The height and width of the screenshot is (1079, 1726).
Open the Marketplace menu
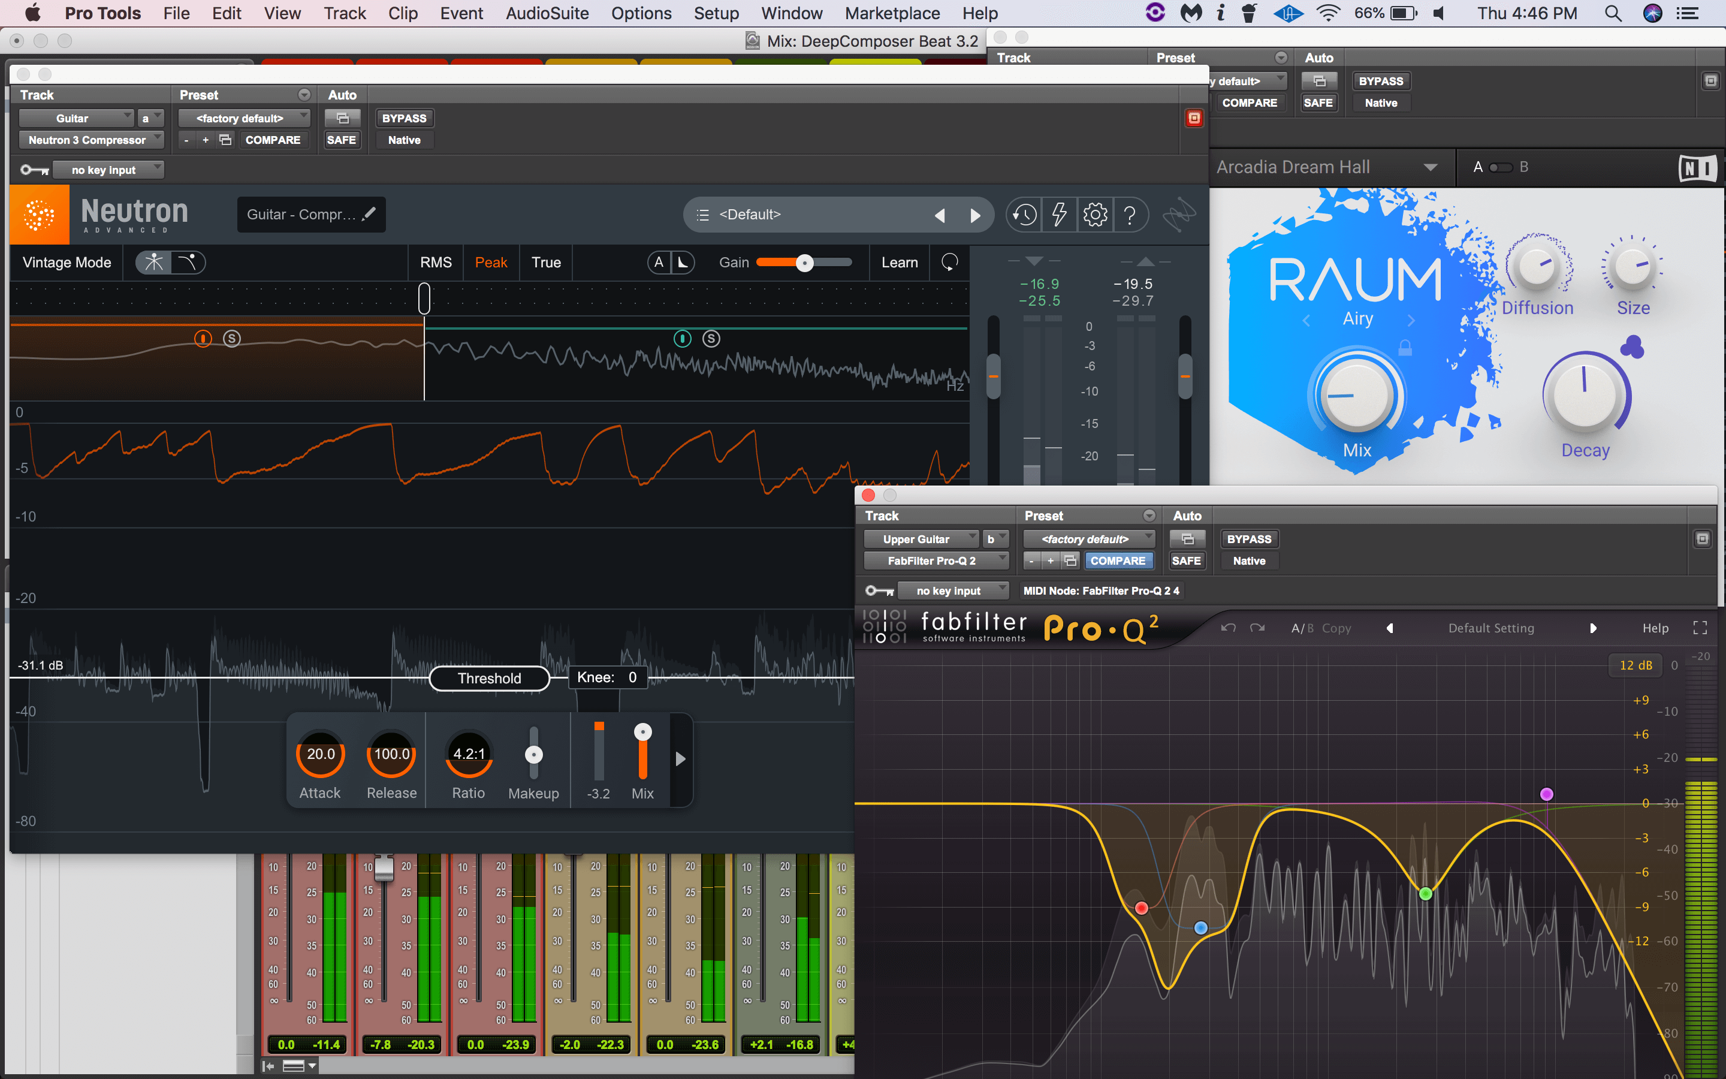click(892, 14)
